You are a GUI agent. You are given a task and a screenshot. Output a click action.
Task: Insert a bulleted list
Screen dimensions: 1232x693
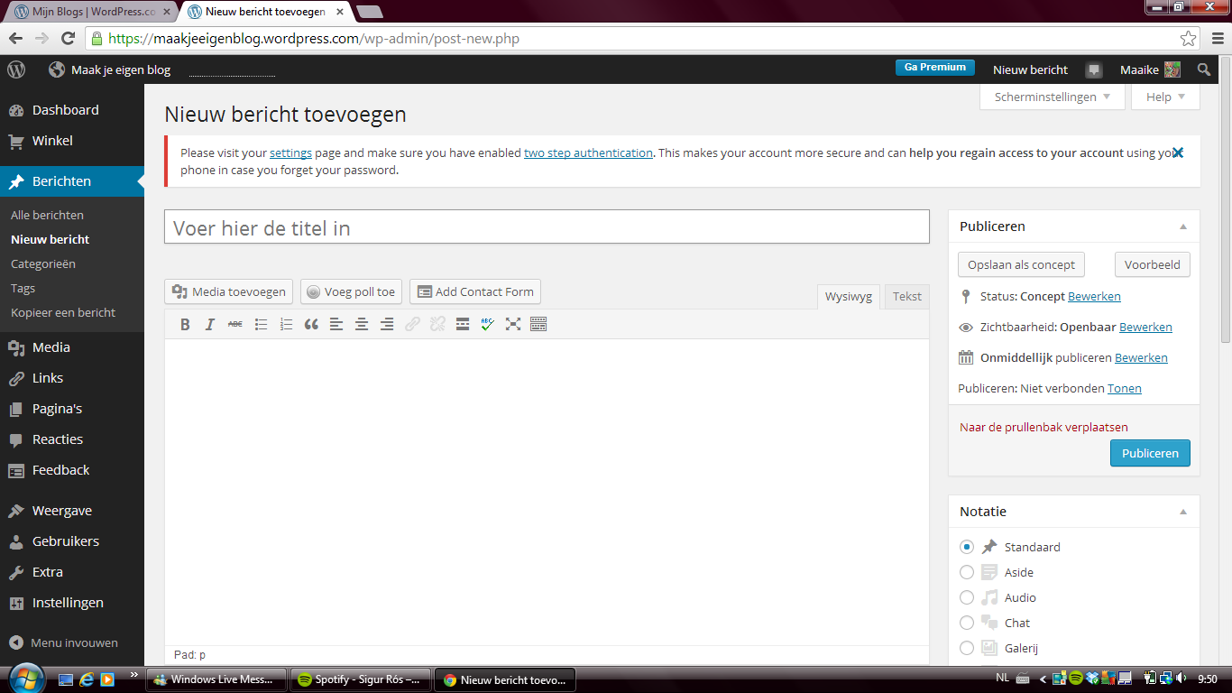(261, 324)
